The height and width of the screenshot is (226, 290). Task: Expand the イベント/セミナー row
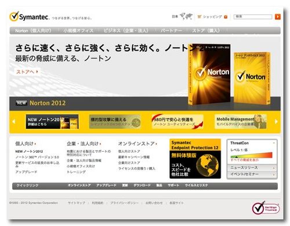click(252, 174)
